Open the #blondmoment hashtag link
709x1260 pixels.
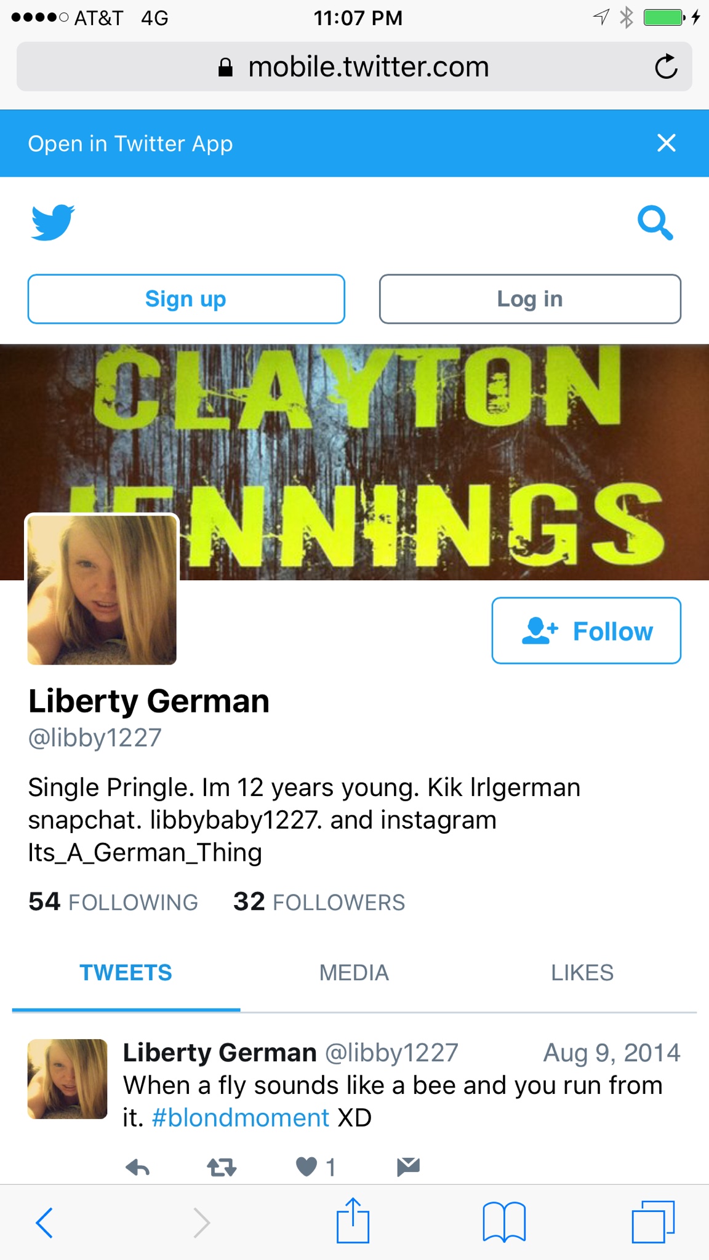coord(241,1118)
